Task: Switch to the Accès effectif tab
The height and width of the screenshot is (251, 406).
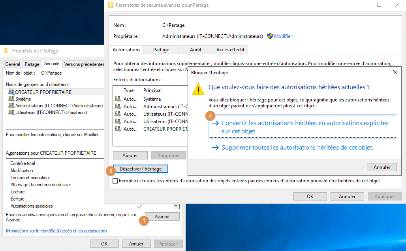Action: [230, 49]
